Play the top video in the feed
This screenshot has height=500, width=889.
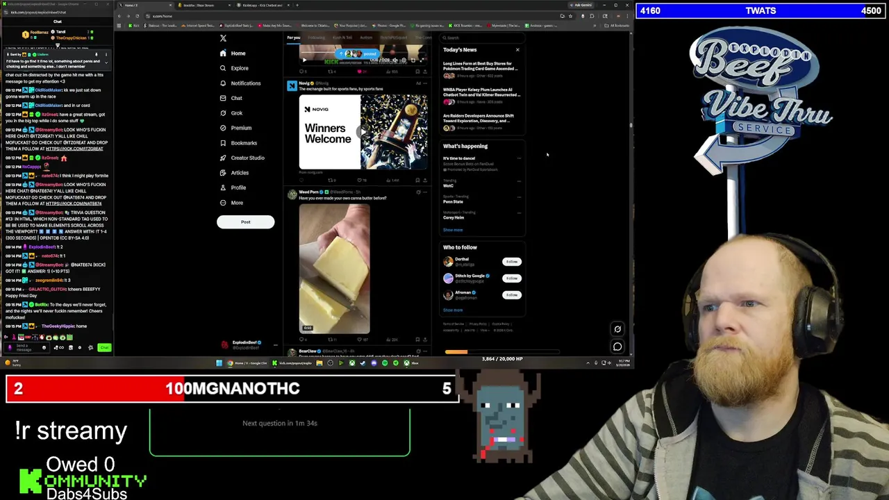pyautogui.click(x=304, y=60)
